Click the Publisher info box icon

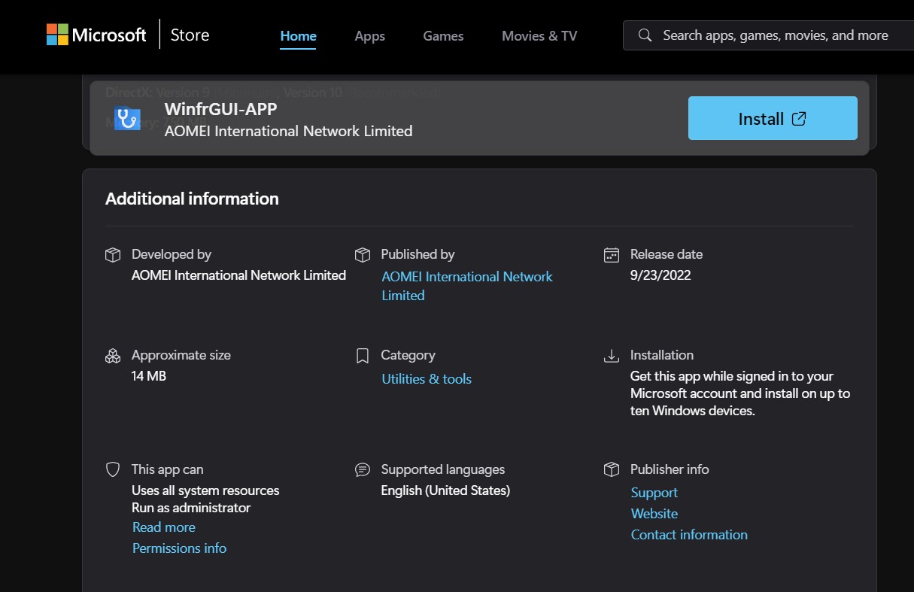point(612,469)
